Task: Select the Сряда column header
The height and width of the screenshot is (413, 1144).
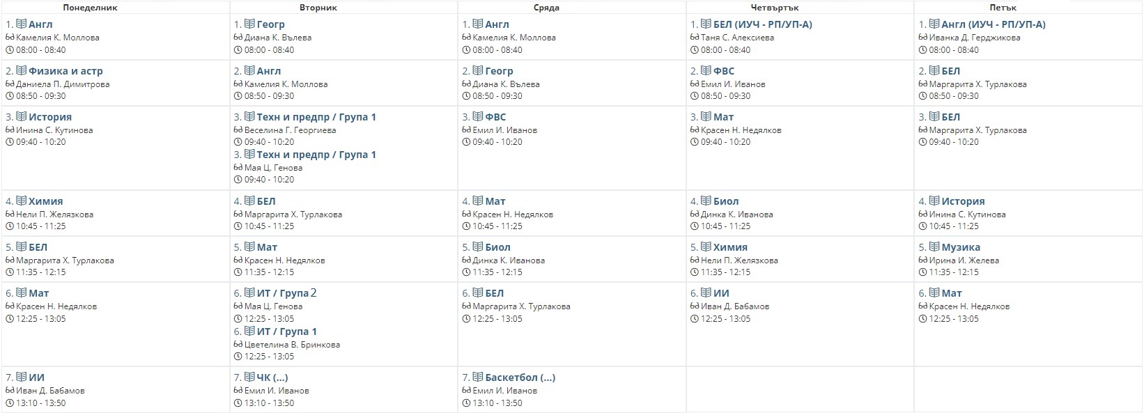Action: 546,8
